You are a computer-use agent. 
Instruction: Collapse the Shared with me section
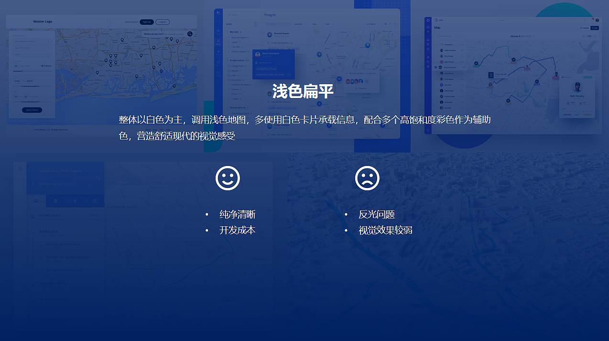coord(228,108)
